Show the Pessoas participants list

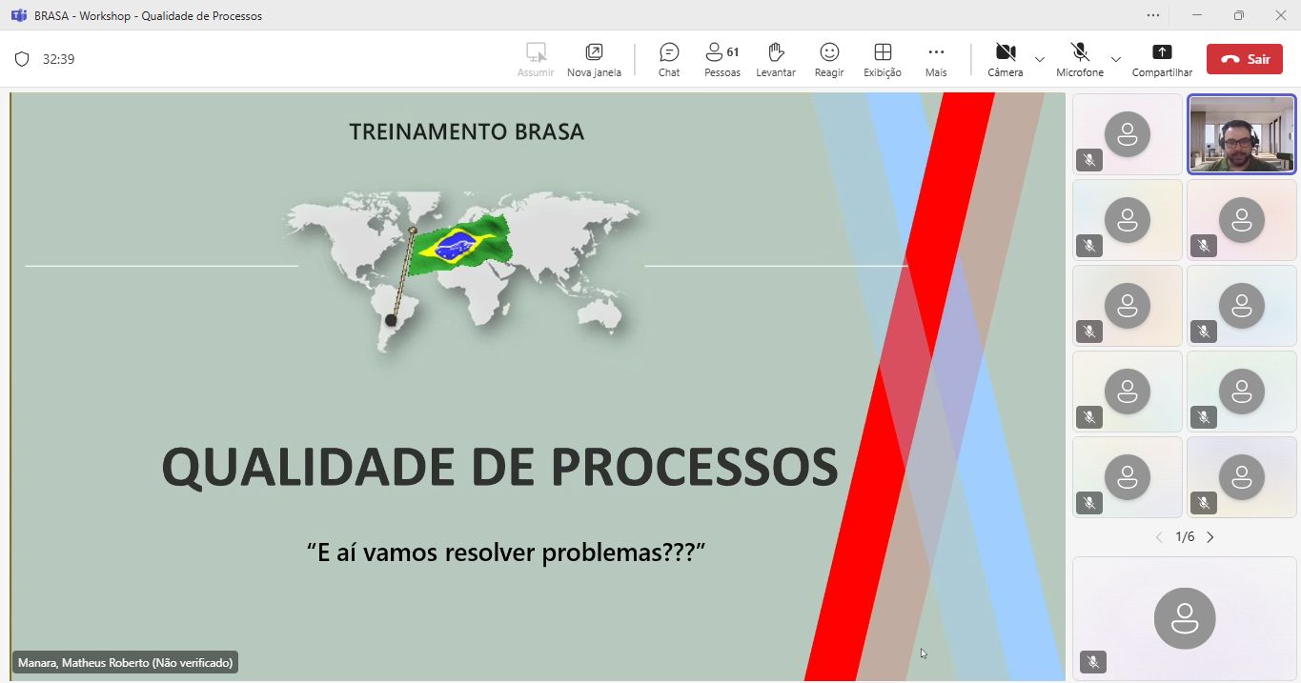tap(722, 59)
